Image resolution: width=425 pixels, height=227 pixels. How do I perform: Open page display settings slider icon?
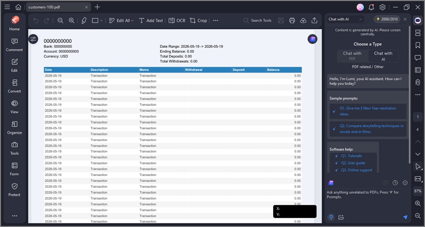click(x=33, y=39)
